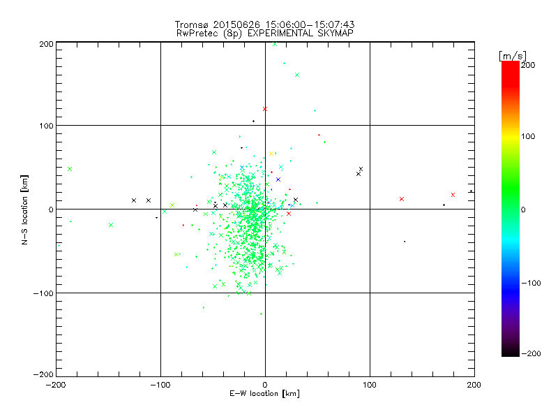
Task: Click the dark blue X marker near center
Action: (x=278, y=179)
